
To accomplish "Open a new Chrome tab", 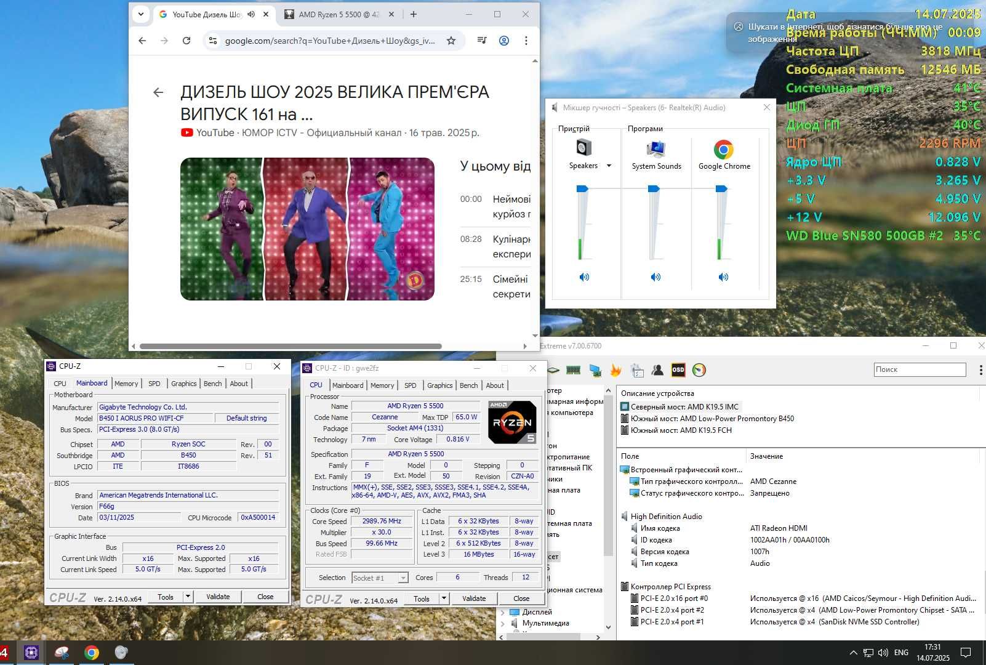I will (x=413, y=14).
